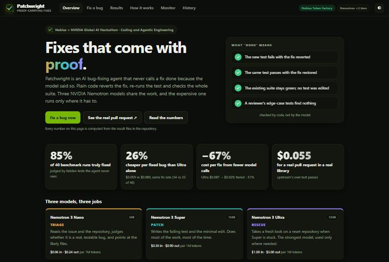Click check icon beside 'existing suite stays green'
389x262 pixels.
click(238, 88)
